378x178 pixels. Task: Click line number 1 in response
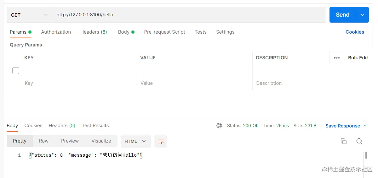19,155
